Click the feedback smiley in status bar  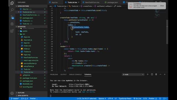160,99
